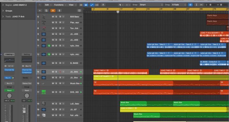Toggle the blue waveform zoom button
229x122 pixels.
[190, 5]
